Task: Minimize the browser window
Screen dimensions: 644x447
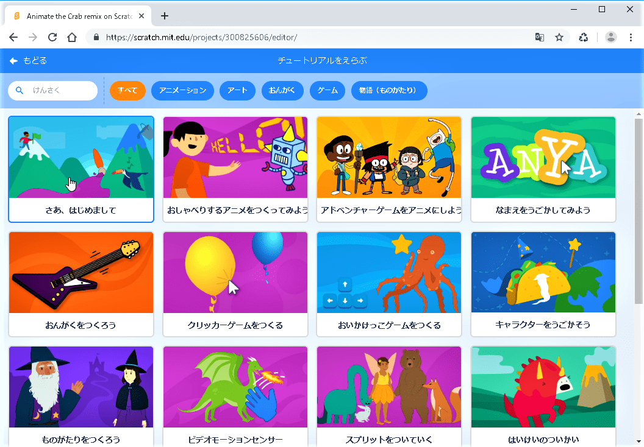Action: coord(574,9)
